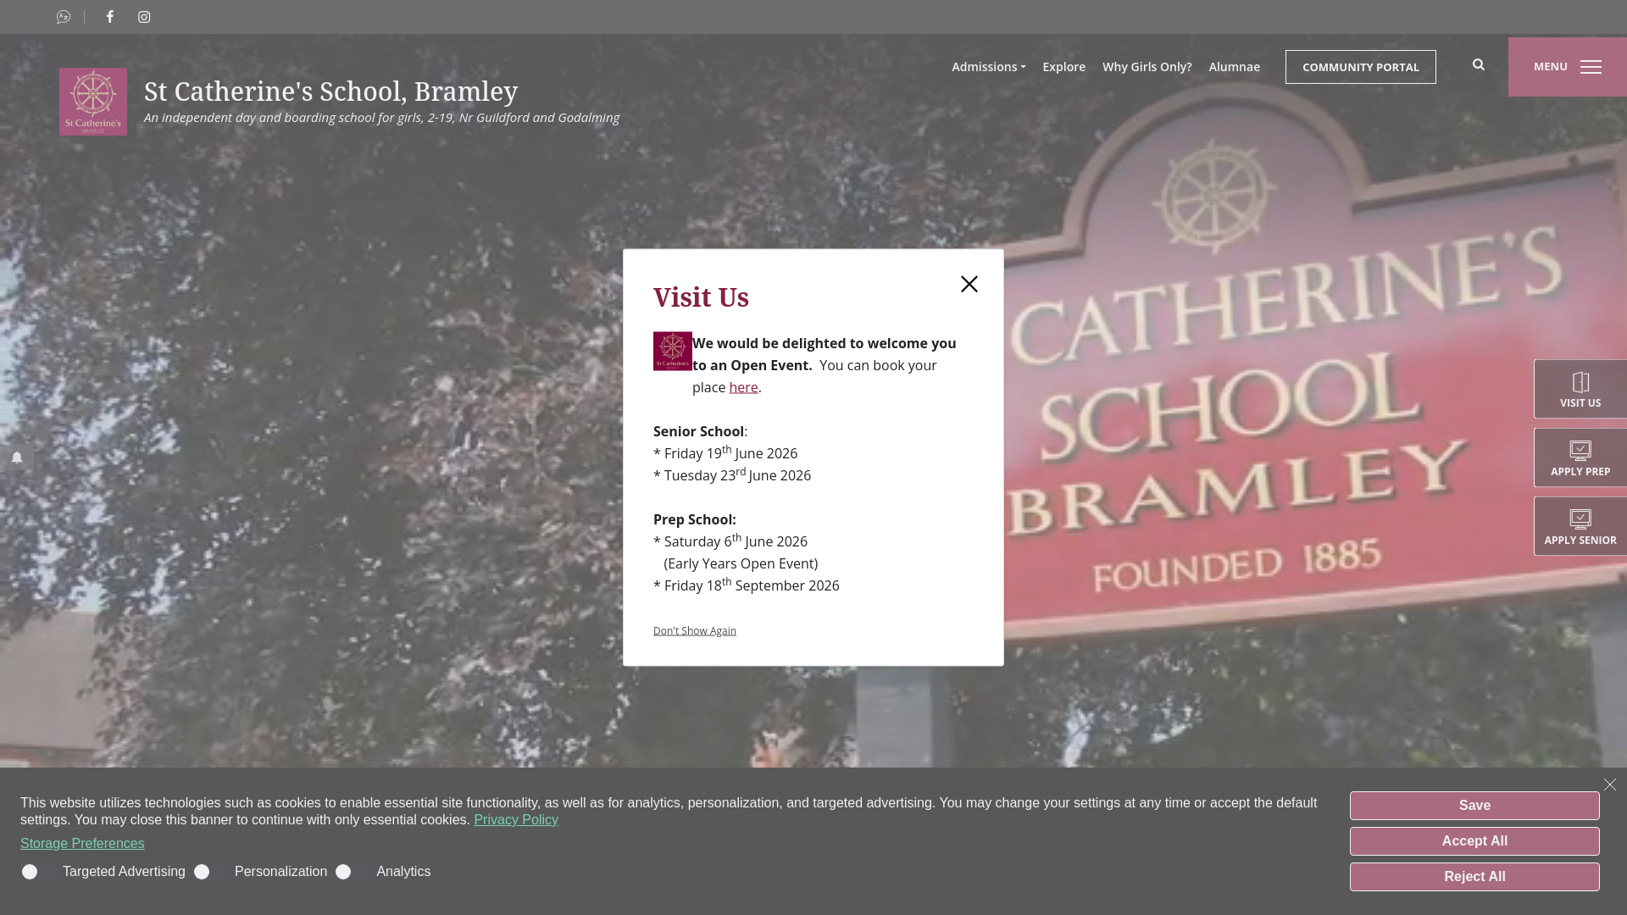The width and height of the screenshot is (1627, 915).
Task: Open the notification bell on left edge
Action: (17, 457)
